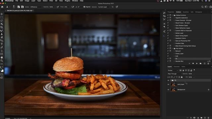Click the foreground color swatch
The width and height of the screenshot is (212, 119).
coord(1,70)
